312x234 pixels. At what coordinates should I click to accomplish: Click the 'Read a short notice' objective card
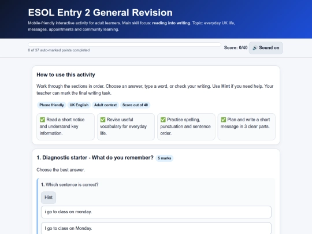pyautogui.click(x=65, y=127)
